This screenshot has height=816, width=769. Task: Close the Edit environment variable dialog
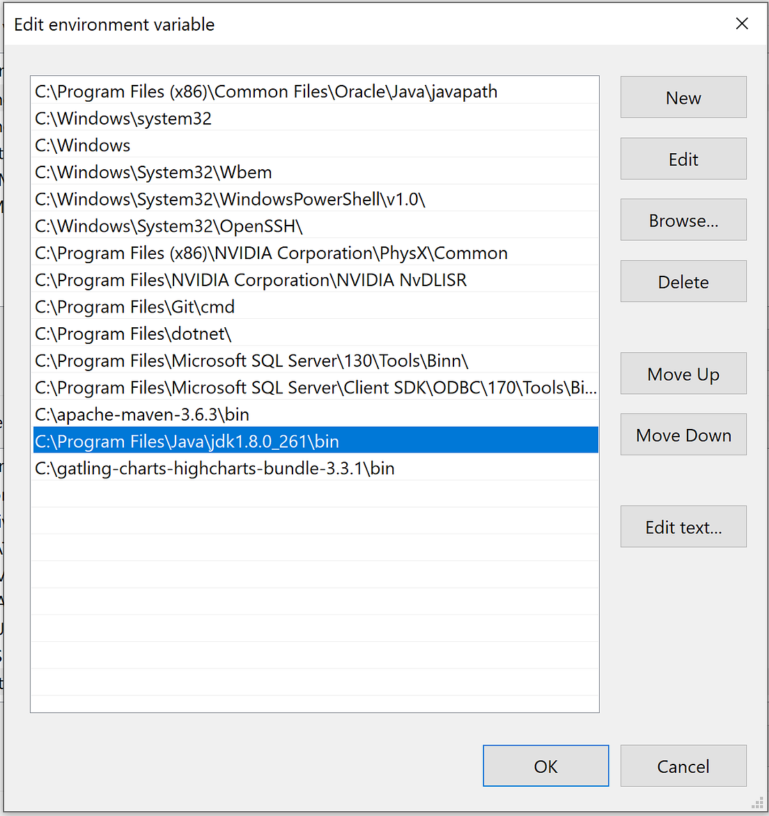tap(741, 24)
